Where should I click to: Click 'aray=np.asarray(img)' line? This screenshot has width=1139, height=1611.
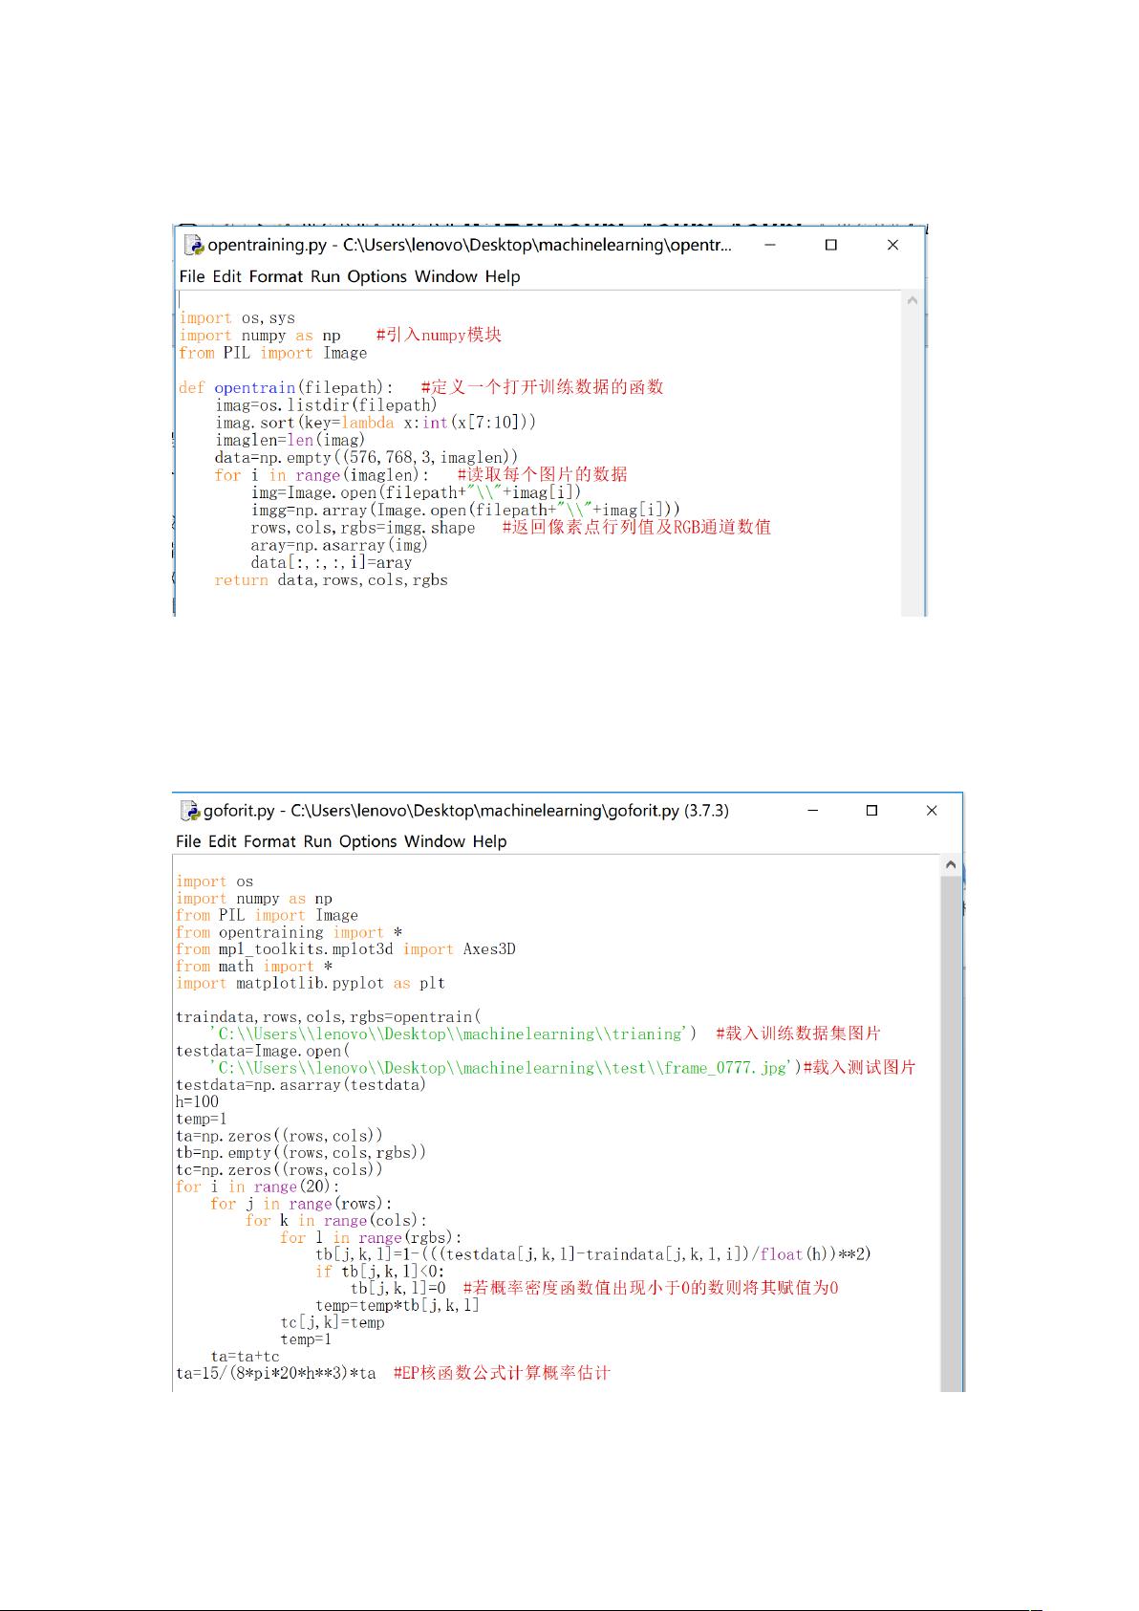click(x=339, y=545)
